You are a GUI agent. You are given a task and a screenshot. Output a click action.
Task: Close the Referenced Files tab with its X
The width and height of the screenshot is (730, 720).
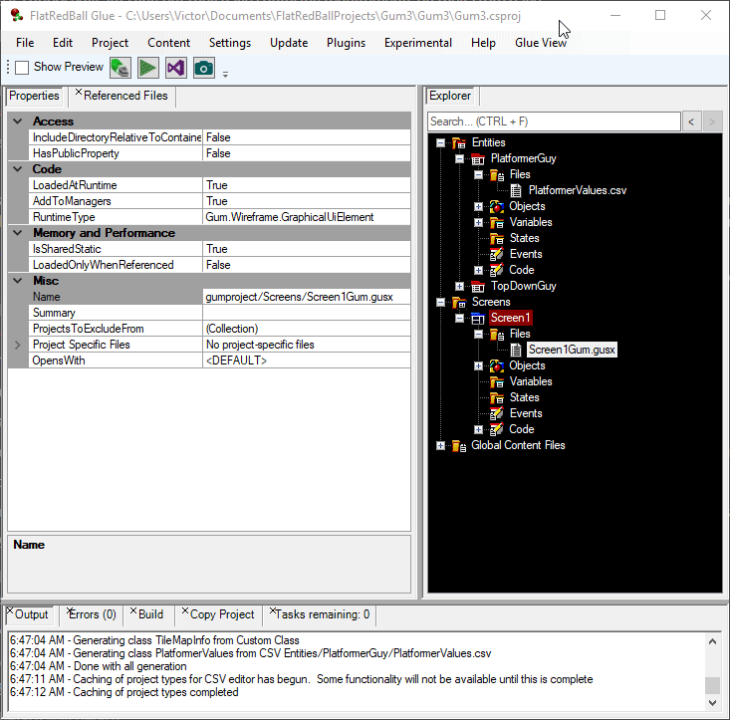[79, 93]
